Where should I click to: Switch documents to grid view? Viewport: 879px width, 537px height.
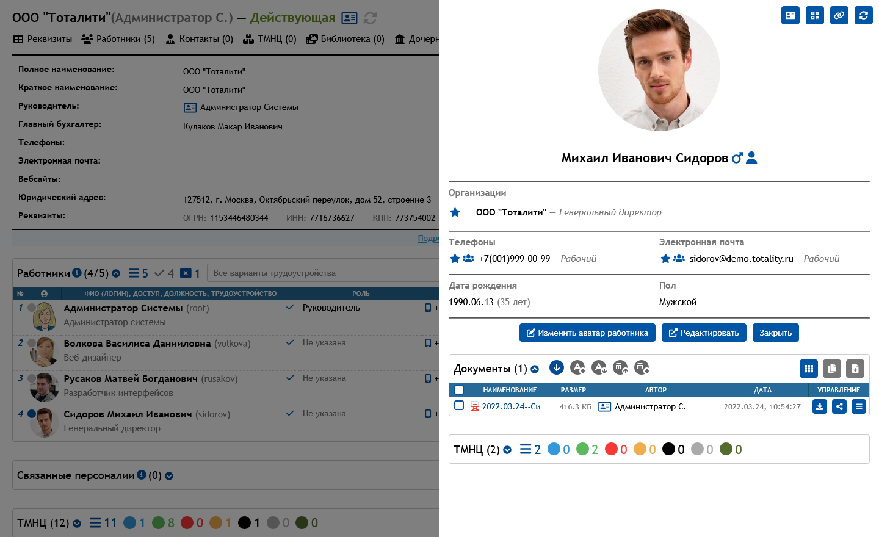coord(808,369)
